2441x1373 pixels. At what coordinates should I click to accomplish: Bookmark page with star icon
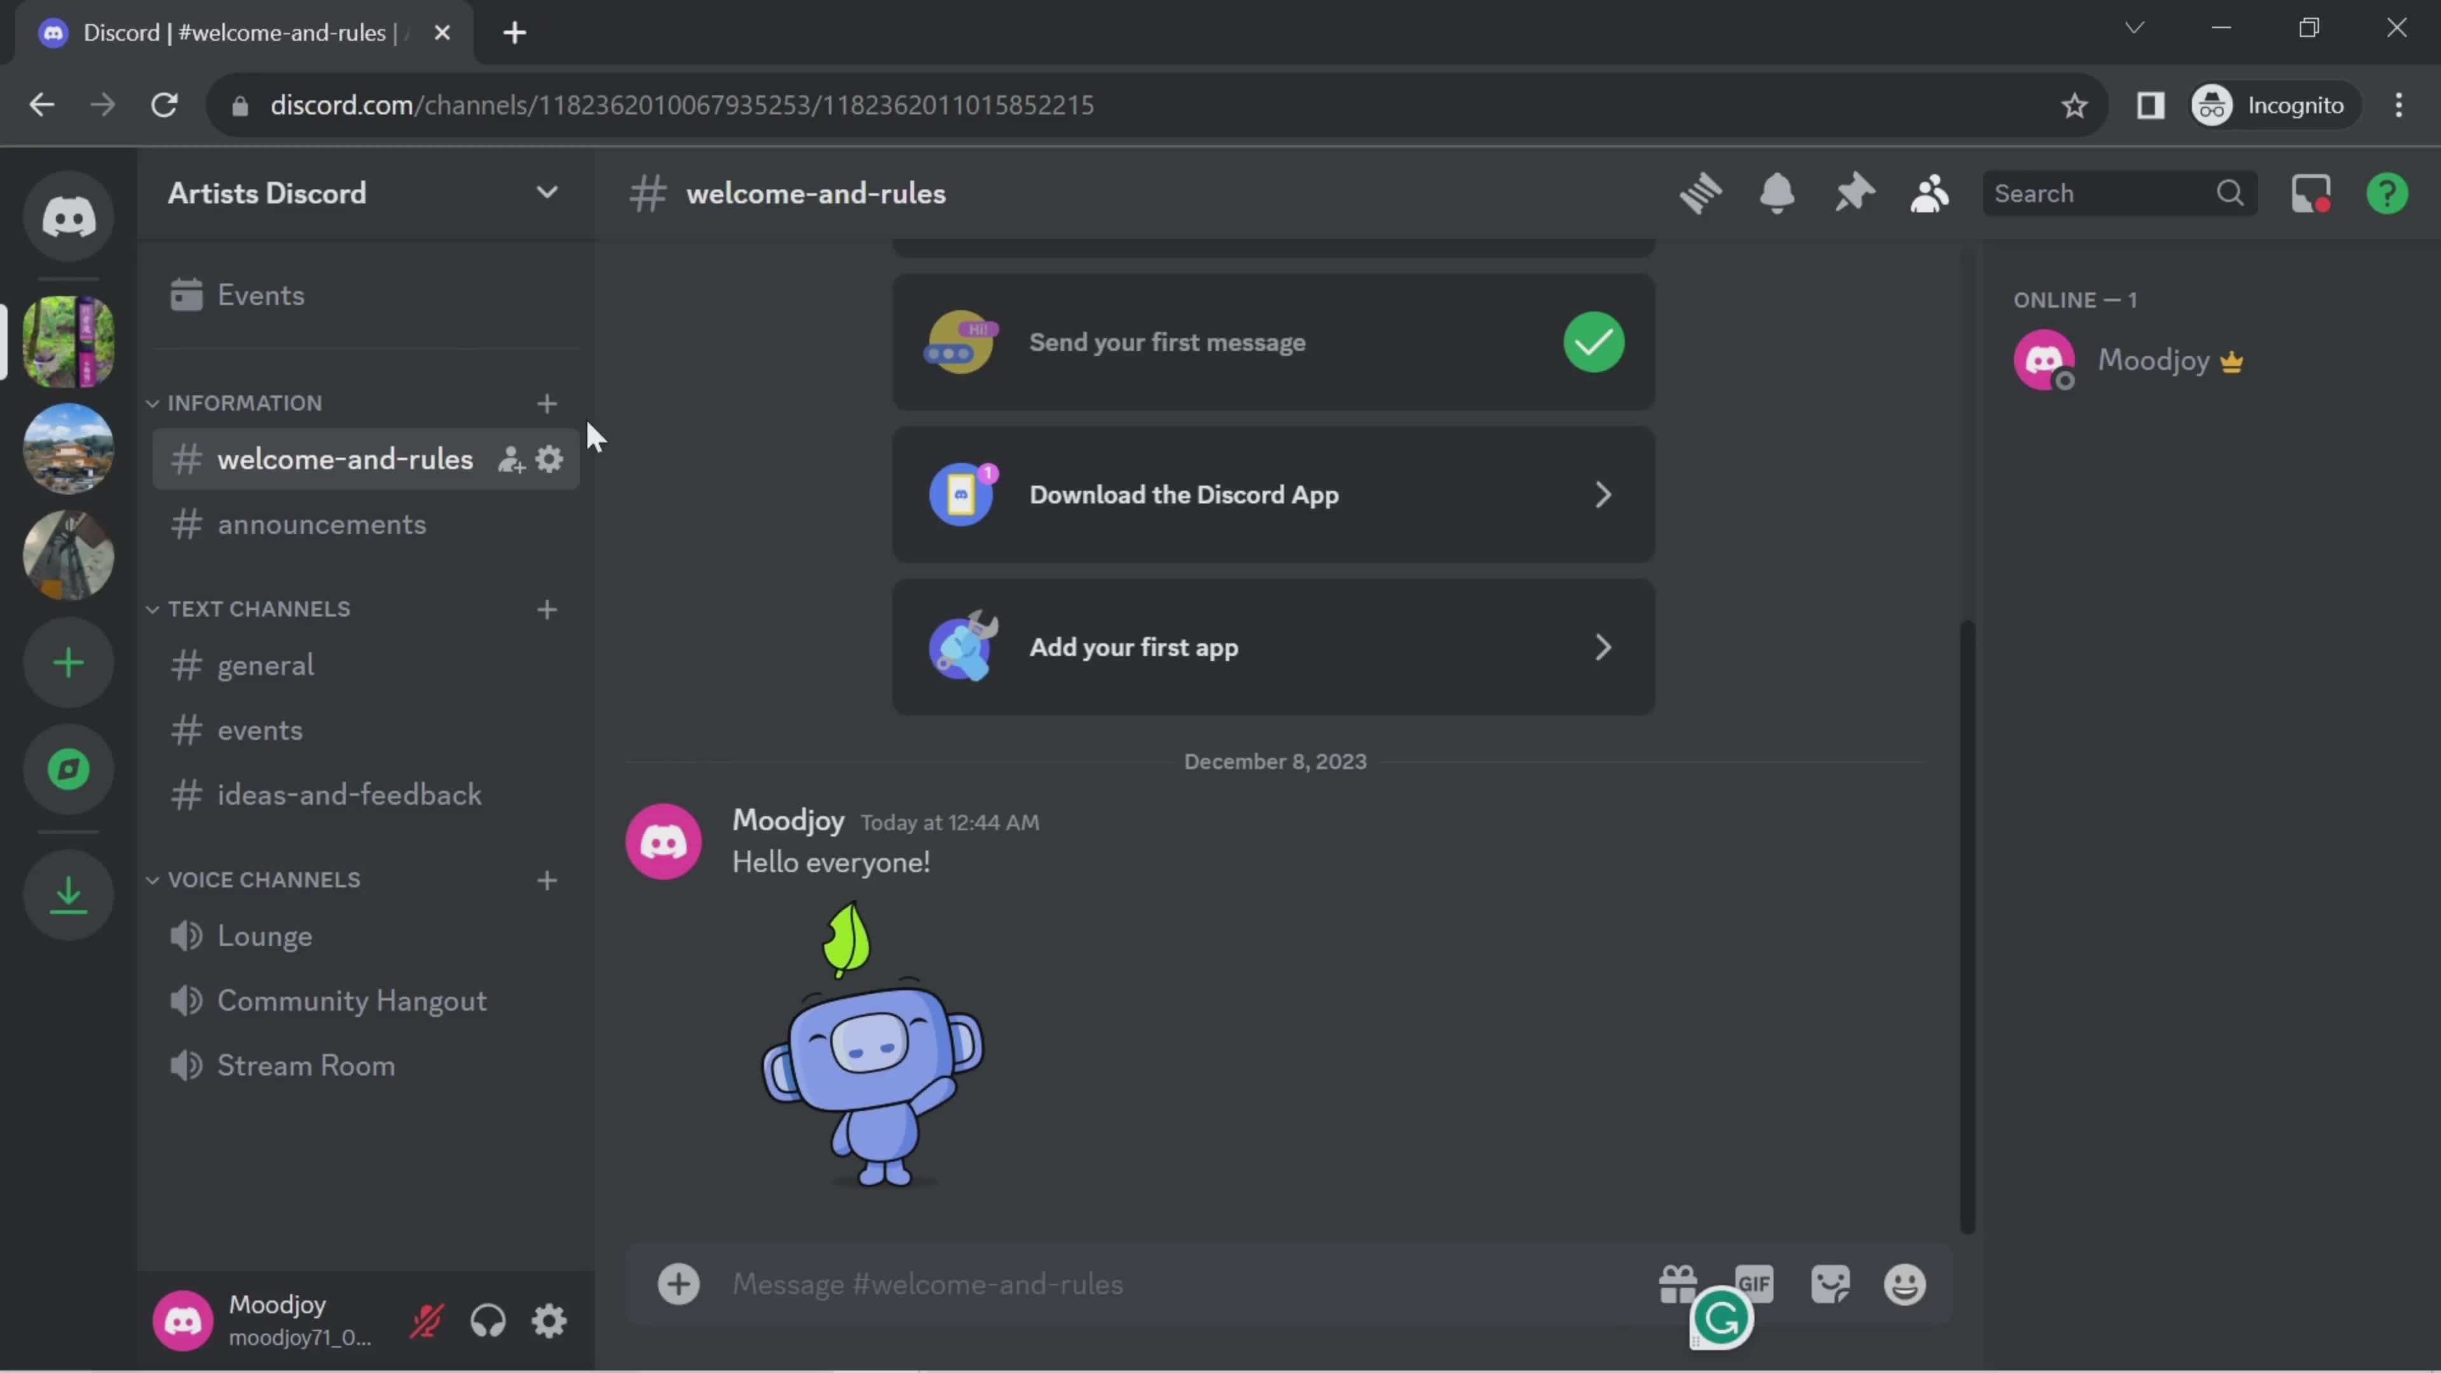click(2074, 105)
